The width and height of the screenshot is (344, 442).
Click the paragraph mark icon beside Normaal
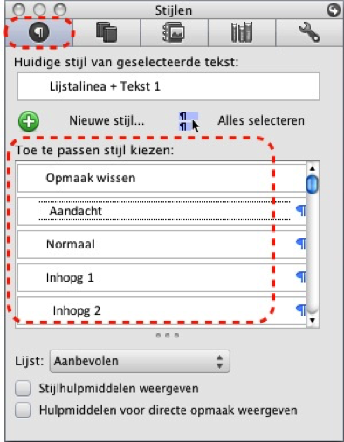[x=301, y=244]
